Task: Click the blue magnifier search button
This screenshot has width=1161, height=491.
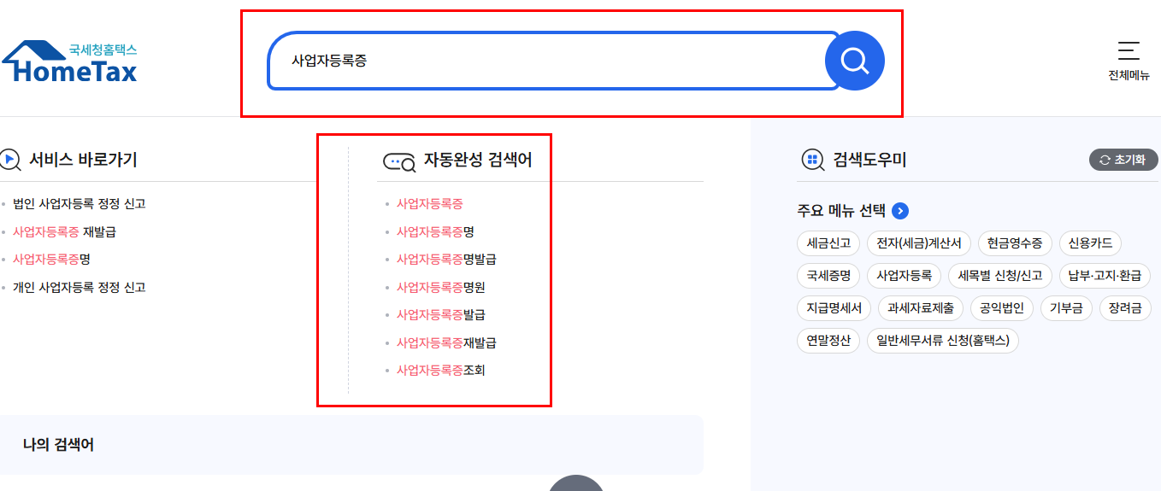Action: [x=854, y=61]
